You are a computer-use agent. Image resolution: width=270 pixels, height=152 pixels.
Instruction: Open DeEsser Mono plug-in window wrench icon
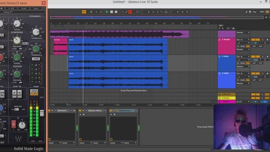coord(86,111)
